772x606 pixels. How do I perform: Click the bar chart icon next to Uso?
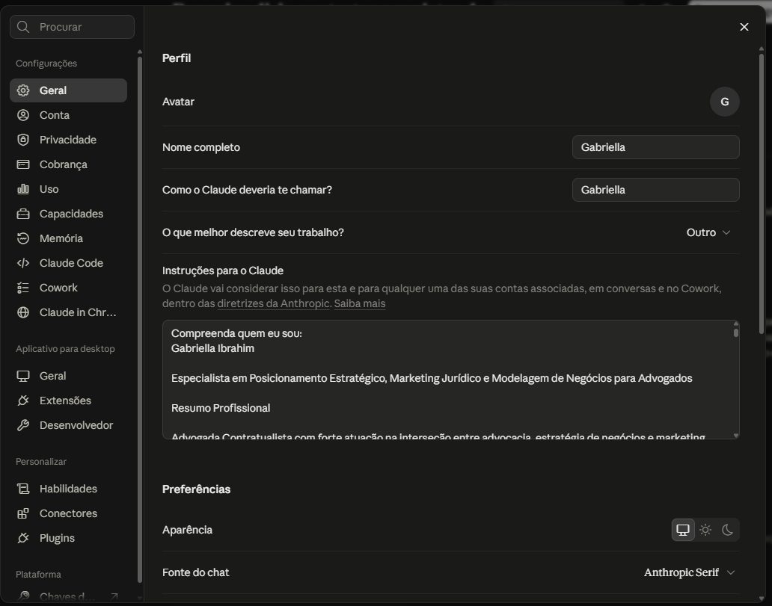tap(23, 189)
